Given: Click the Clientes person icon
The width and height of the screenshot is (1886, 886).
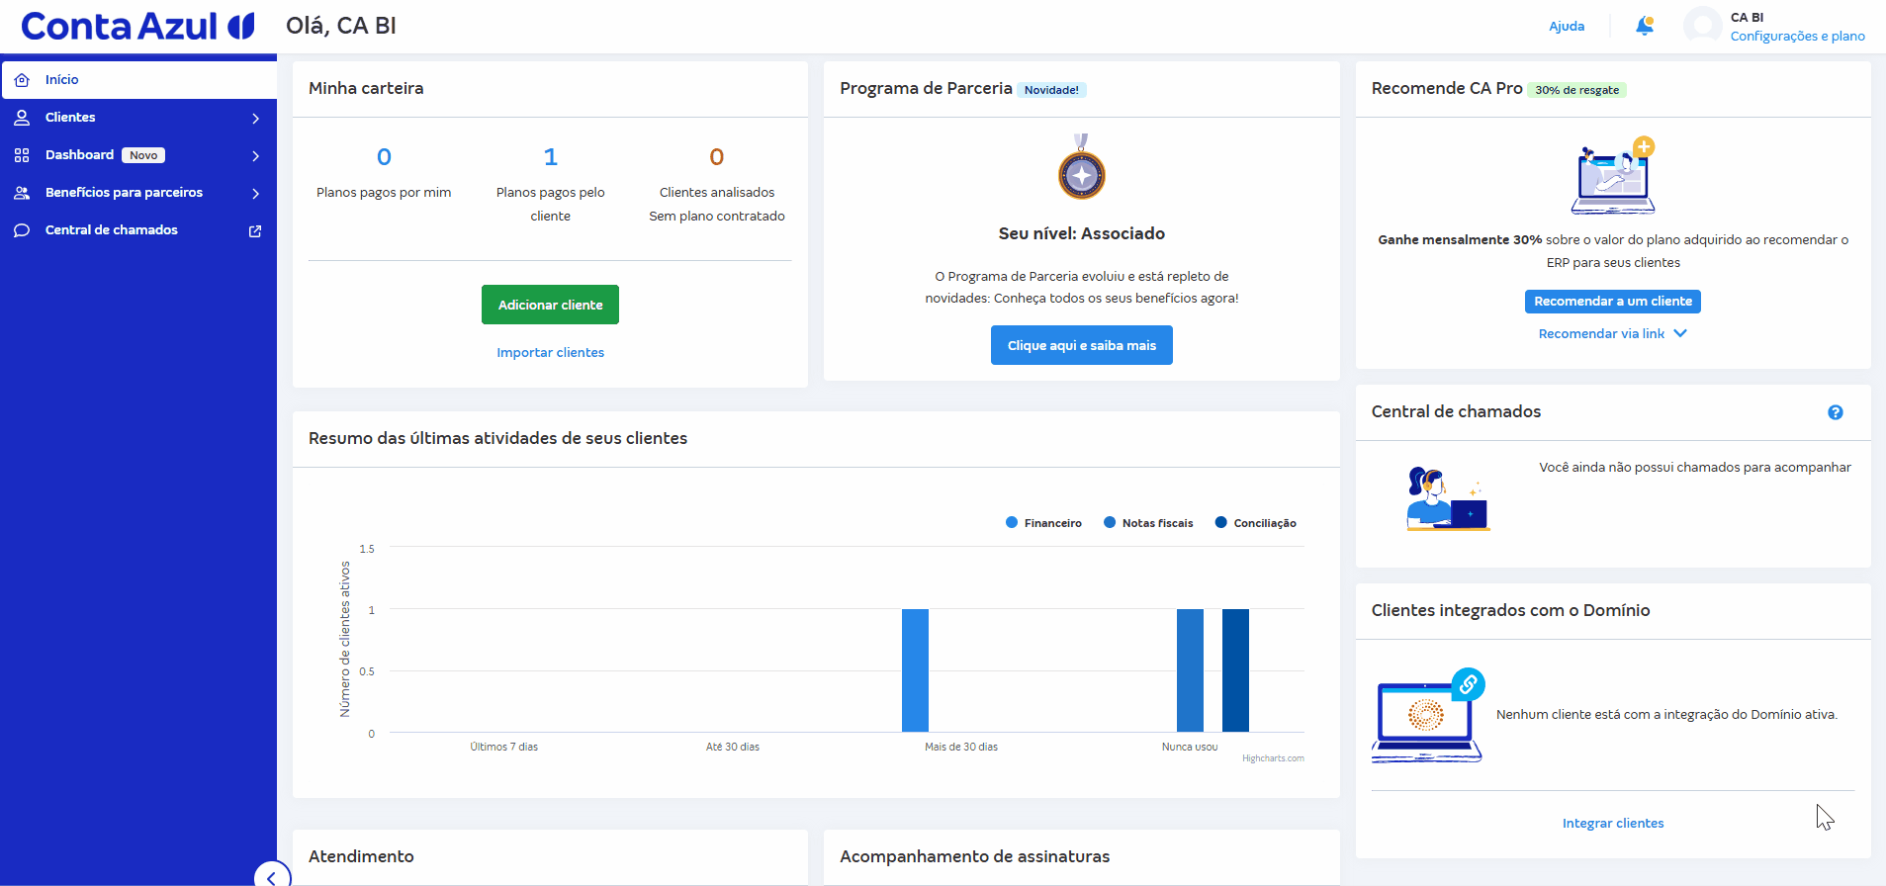Looking at the screenshot, I should click(x=22, y=118).
